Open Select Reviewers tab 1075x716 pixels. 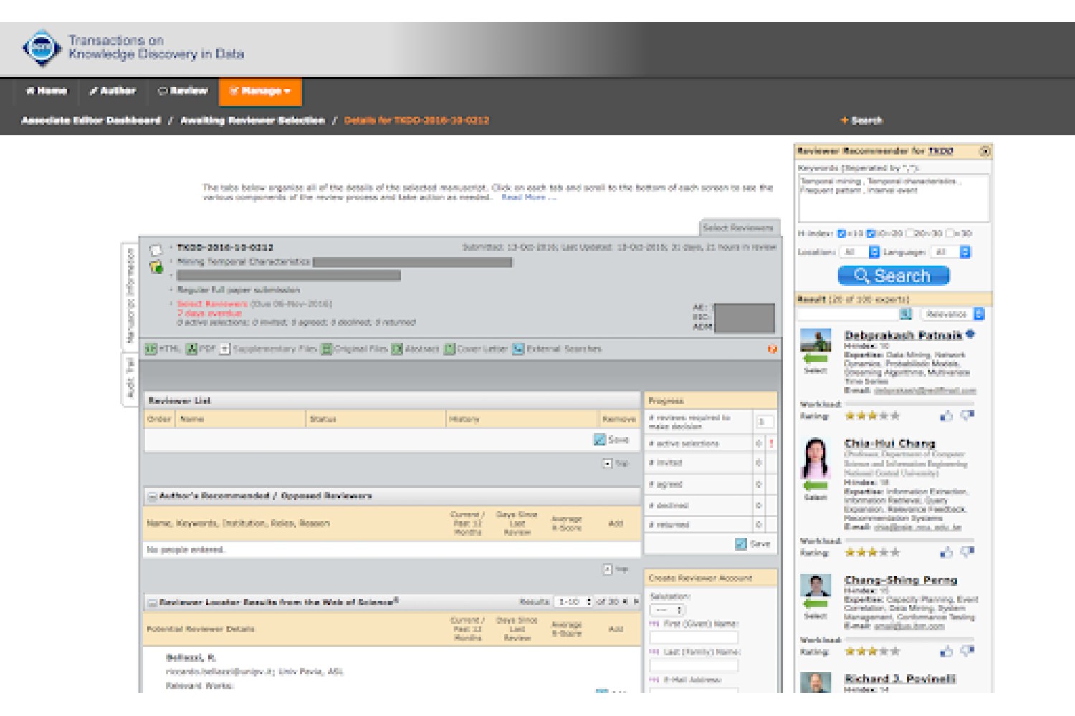coord(738,228)
